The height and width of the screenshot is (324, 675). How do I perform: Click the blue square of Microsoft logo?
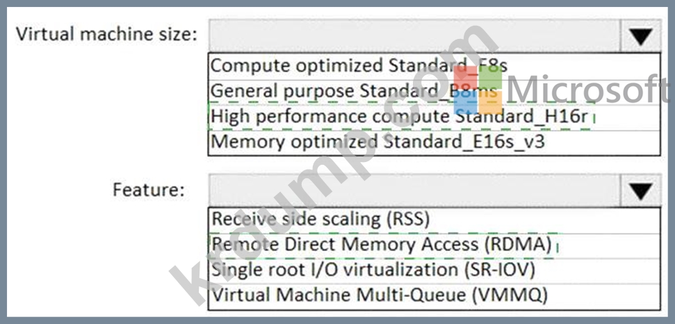point(466,103)
